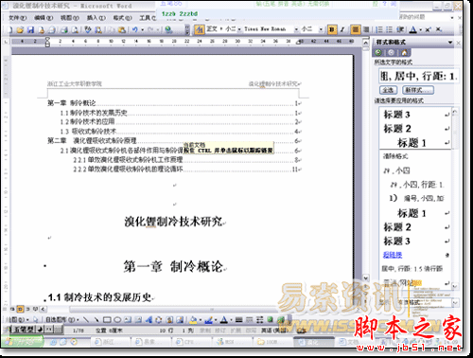Click the Styles and Formatting toolbar icon
Image resolution: width=473 pixels, height=358 pixels.
coord(200,29)
